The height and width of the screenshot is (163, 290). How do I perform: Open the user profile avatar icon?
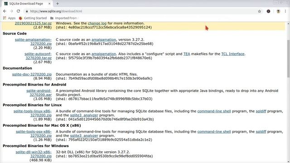[278, 11]
